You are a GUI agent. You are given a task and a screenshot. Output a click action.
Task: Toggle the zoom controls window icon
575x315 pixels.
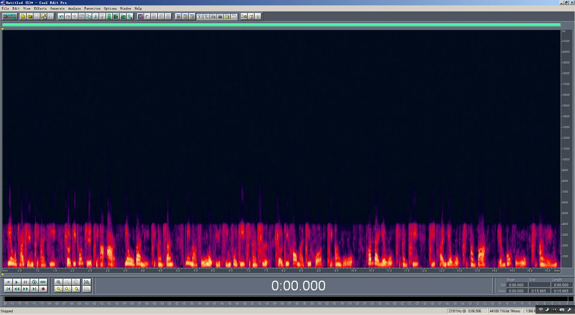206,16
